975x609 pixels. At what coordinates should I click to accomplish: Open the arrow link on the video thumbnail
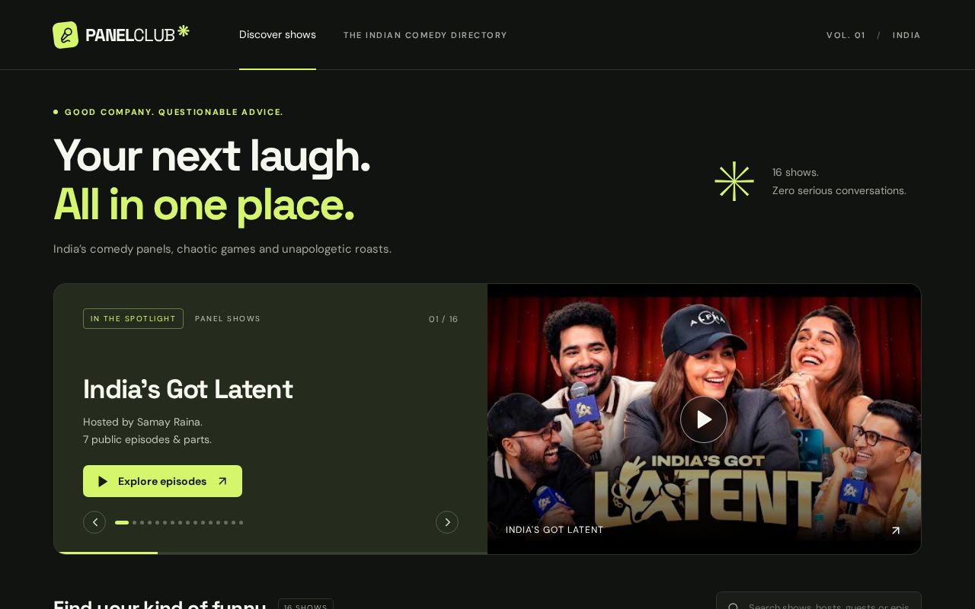pyautogui.click(x=896, y=531)
